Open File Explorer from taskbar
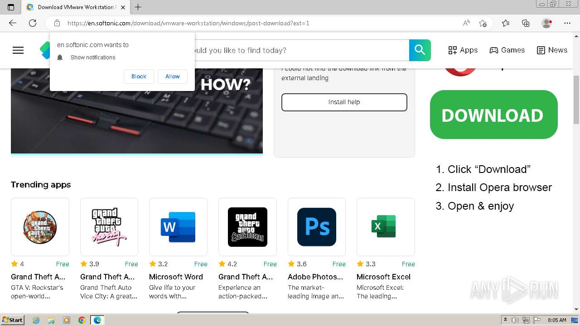Image resolution: width=580 pixels, height=326 pixels. 51,320
